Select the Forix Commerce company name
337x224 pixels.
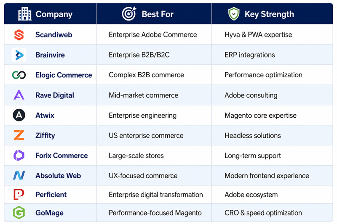point(62,155)
